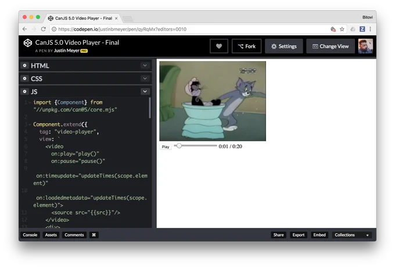The height and width of the screenshot is (268, 395).
Task: Click the Bitovi profile label
Action: (x=368, y=17)
